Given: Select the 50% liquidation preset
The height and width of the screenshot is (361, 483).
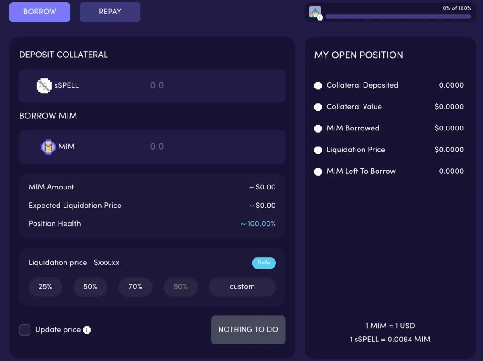Looking at the screenshot, I should pyautogui.click(x=90, y=287).
